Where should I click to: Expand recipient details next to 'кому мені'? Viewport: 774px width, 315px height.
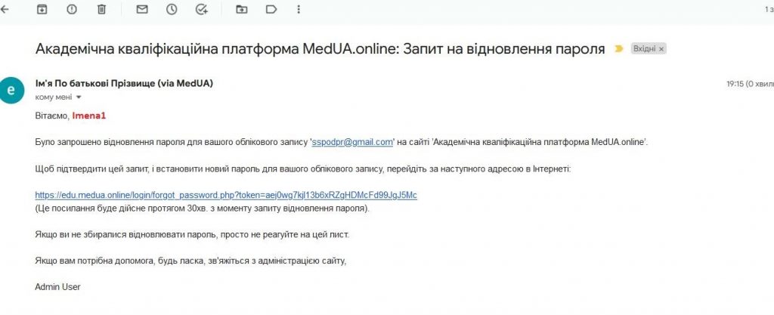pos(79,97)
